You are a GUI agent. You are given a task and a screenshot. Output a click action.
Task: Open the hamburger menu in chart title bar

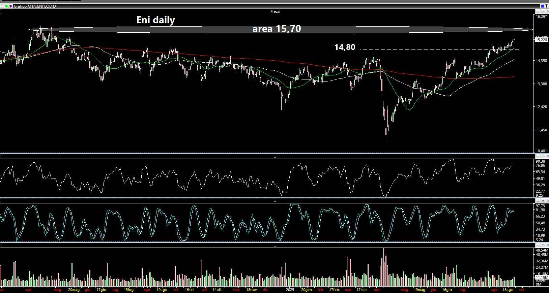[2, 6]
